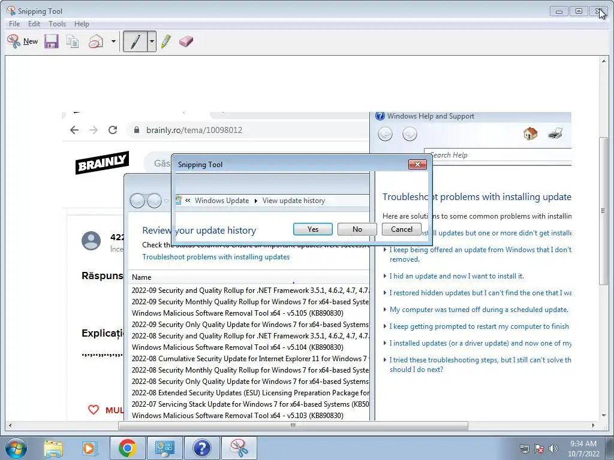Select the Highlighter tool
The image size is (614, 460).
166,41
